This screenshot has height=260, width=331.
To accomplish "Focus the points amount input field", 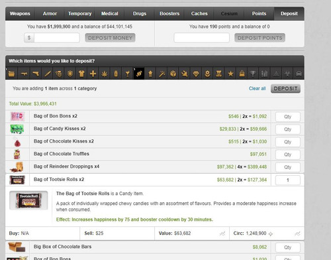I will coord(201,38).
